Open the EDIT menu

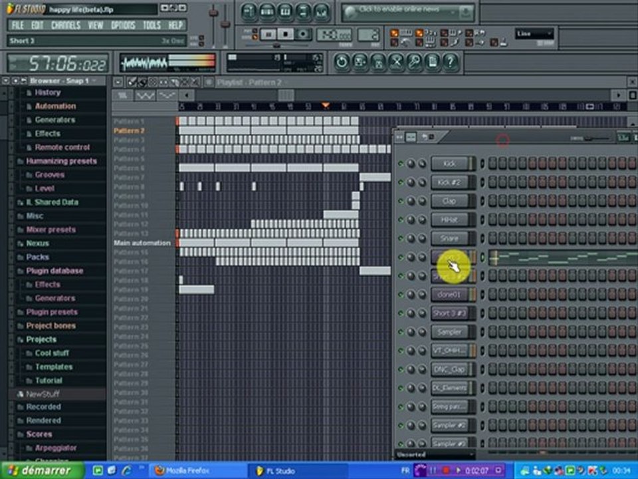(37, 25)
